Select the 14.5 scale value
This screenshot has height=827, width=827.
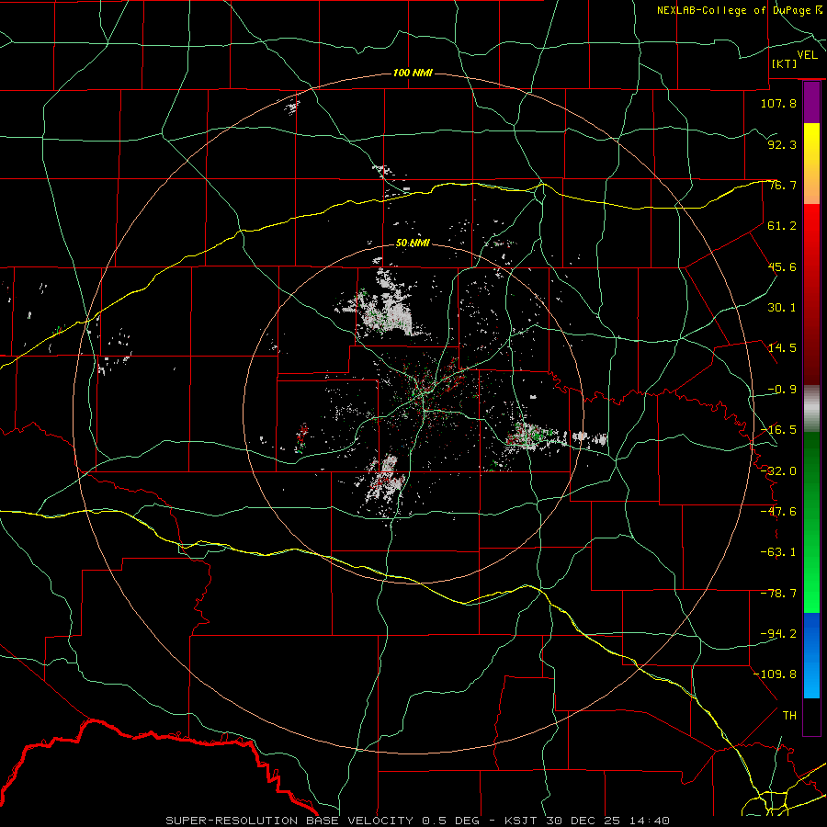point(782,348)
